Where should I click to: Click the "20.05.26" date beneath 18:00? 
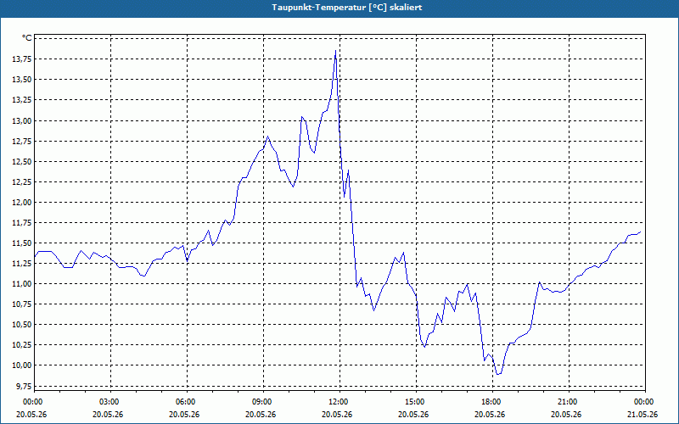pyautogui.click(x=490, y=414)
